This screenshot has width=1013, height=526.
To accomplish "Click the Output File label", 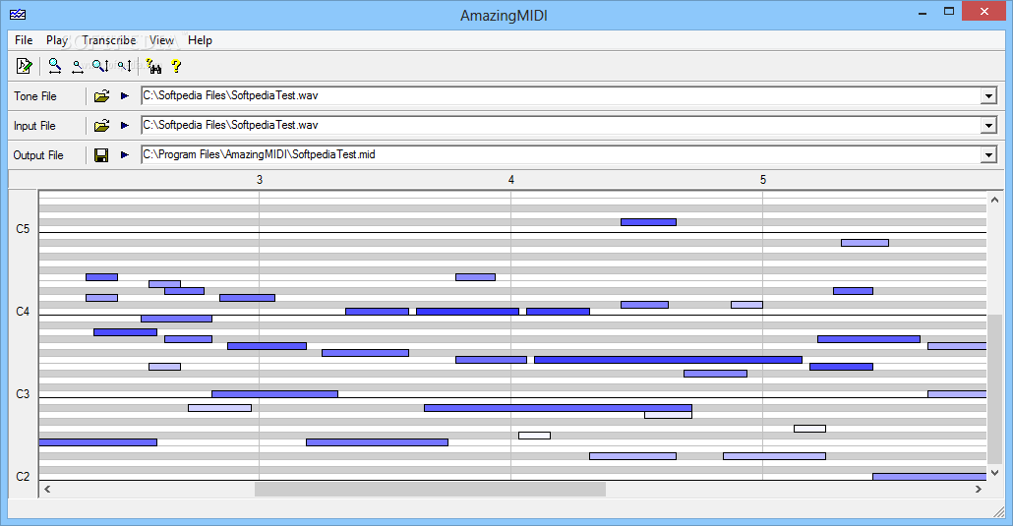I will click(x=38, y=155).
